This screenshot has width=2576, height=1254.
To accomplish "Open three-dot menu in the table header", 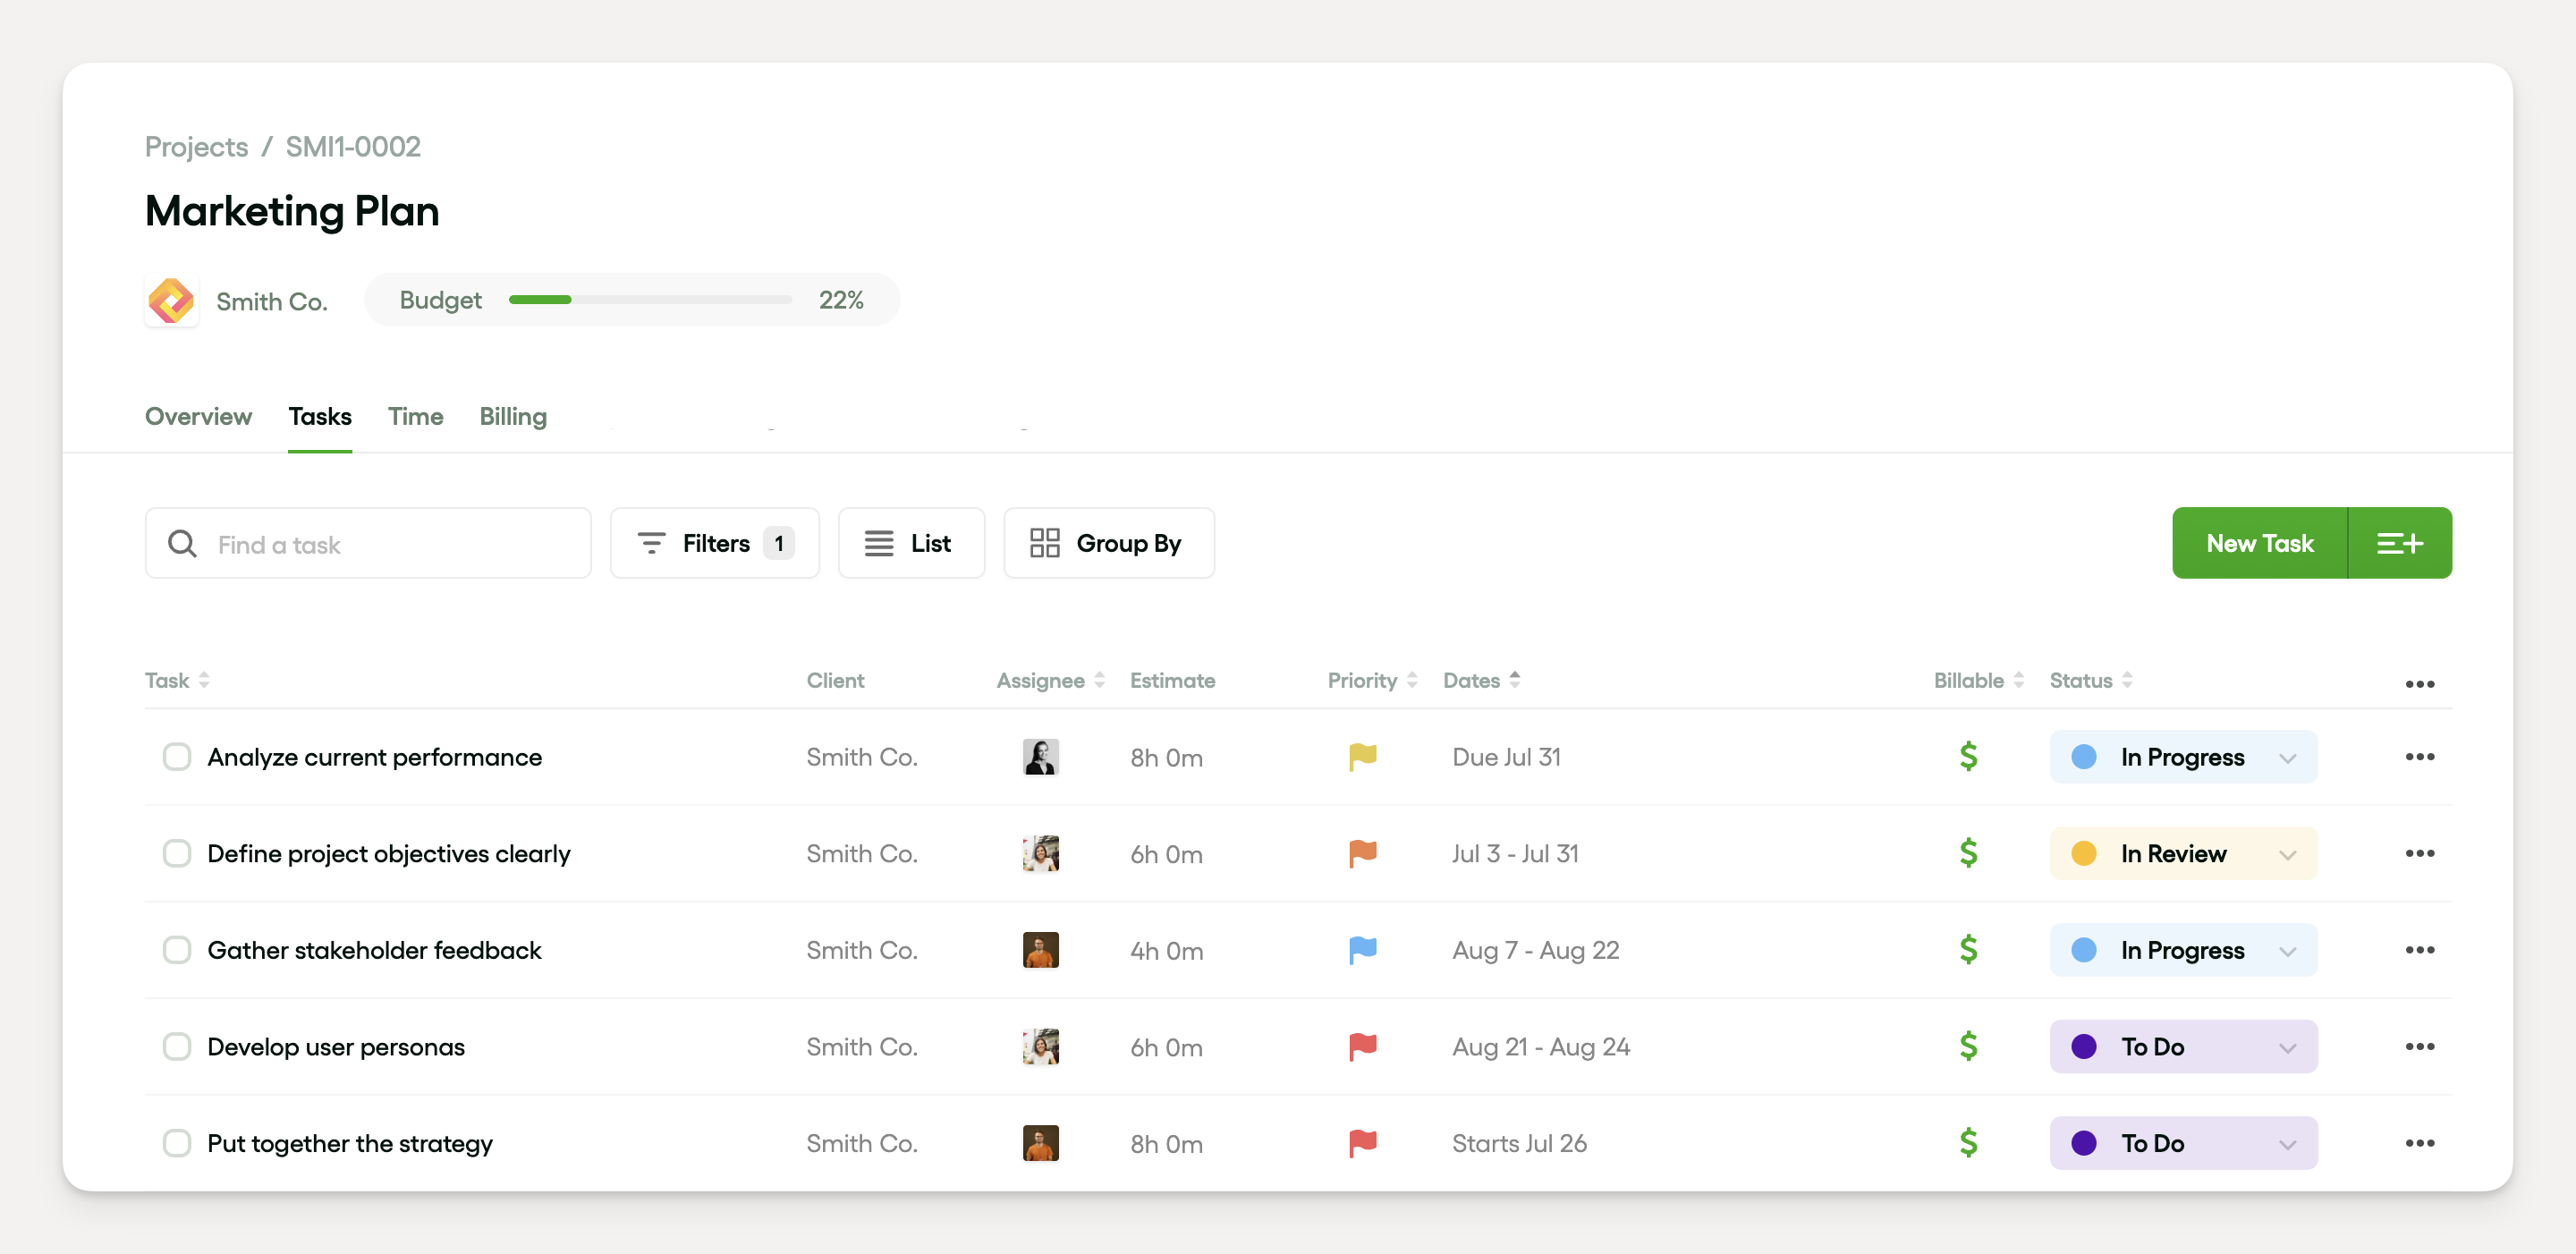I will click(x=2418, y=684).
